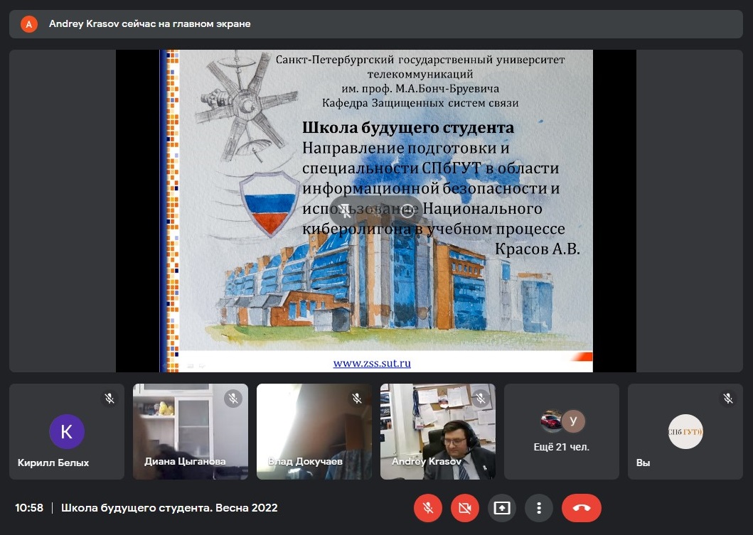Leave the call with the red hang-up button

pos(581,508)
